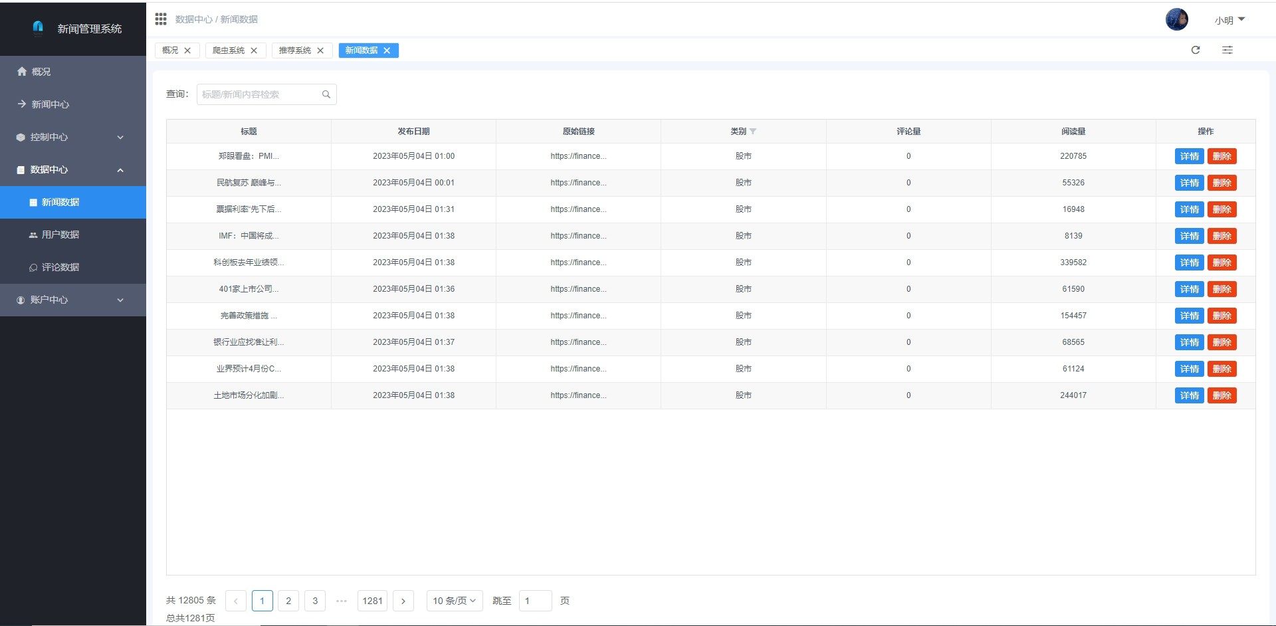
Task: Delete the 土地市场分化加剧 news row
Action: (x=1222, y=395)
